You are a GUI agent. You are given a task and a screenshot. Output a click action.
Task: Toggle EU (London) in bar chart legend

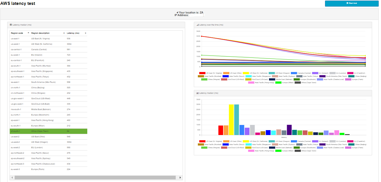click(338, 141)
